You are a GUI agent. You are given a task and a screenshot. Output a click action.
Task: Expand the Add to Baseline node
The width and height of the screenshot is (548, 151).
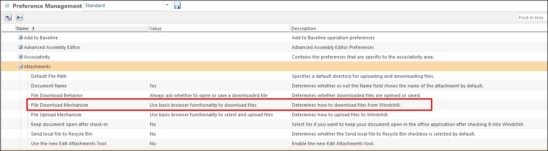click(21, 38)
